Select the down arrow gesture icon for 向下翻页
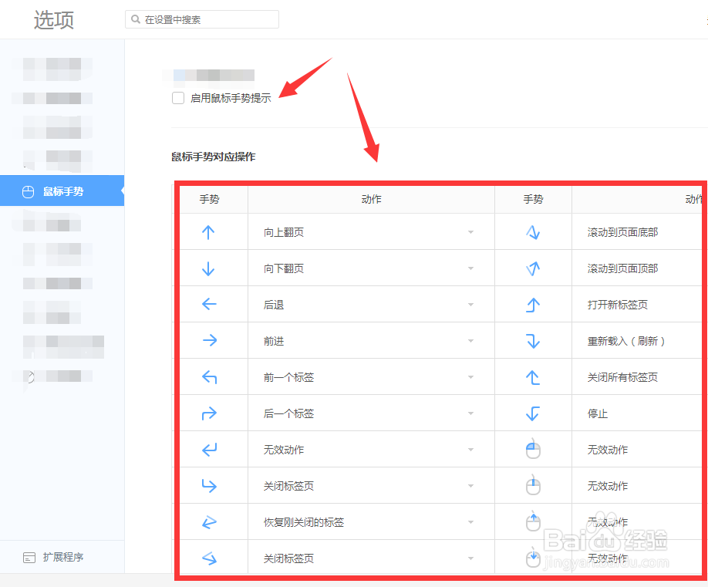The height and width of the screenshot is (587, 708). pyautogui.click(x=210, y=268)
